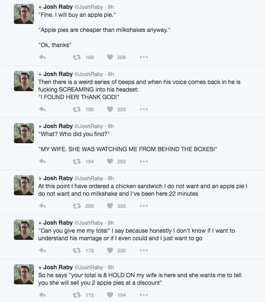Viewport: 265px width, 302px height.
Task: Retweet the tweet with 200 retweets
Action: tap(77, 206)
